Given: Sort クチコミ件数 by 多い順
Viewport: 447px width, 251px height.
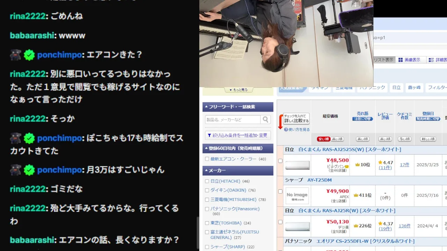Looking at the screenshot, I should coord(404,139).
